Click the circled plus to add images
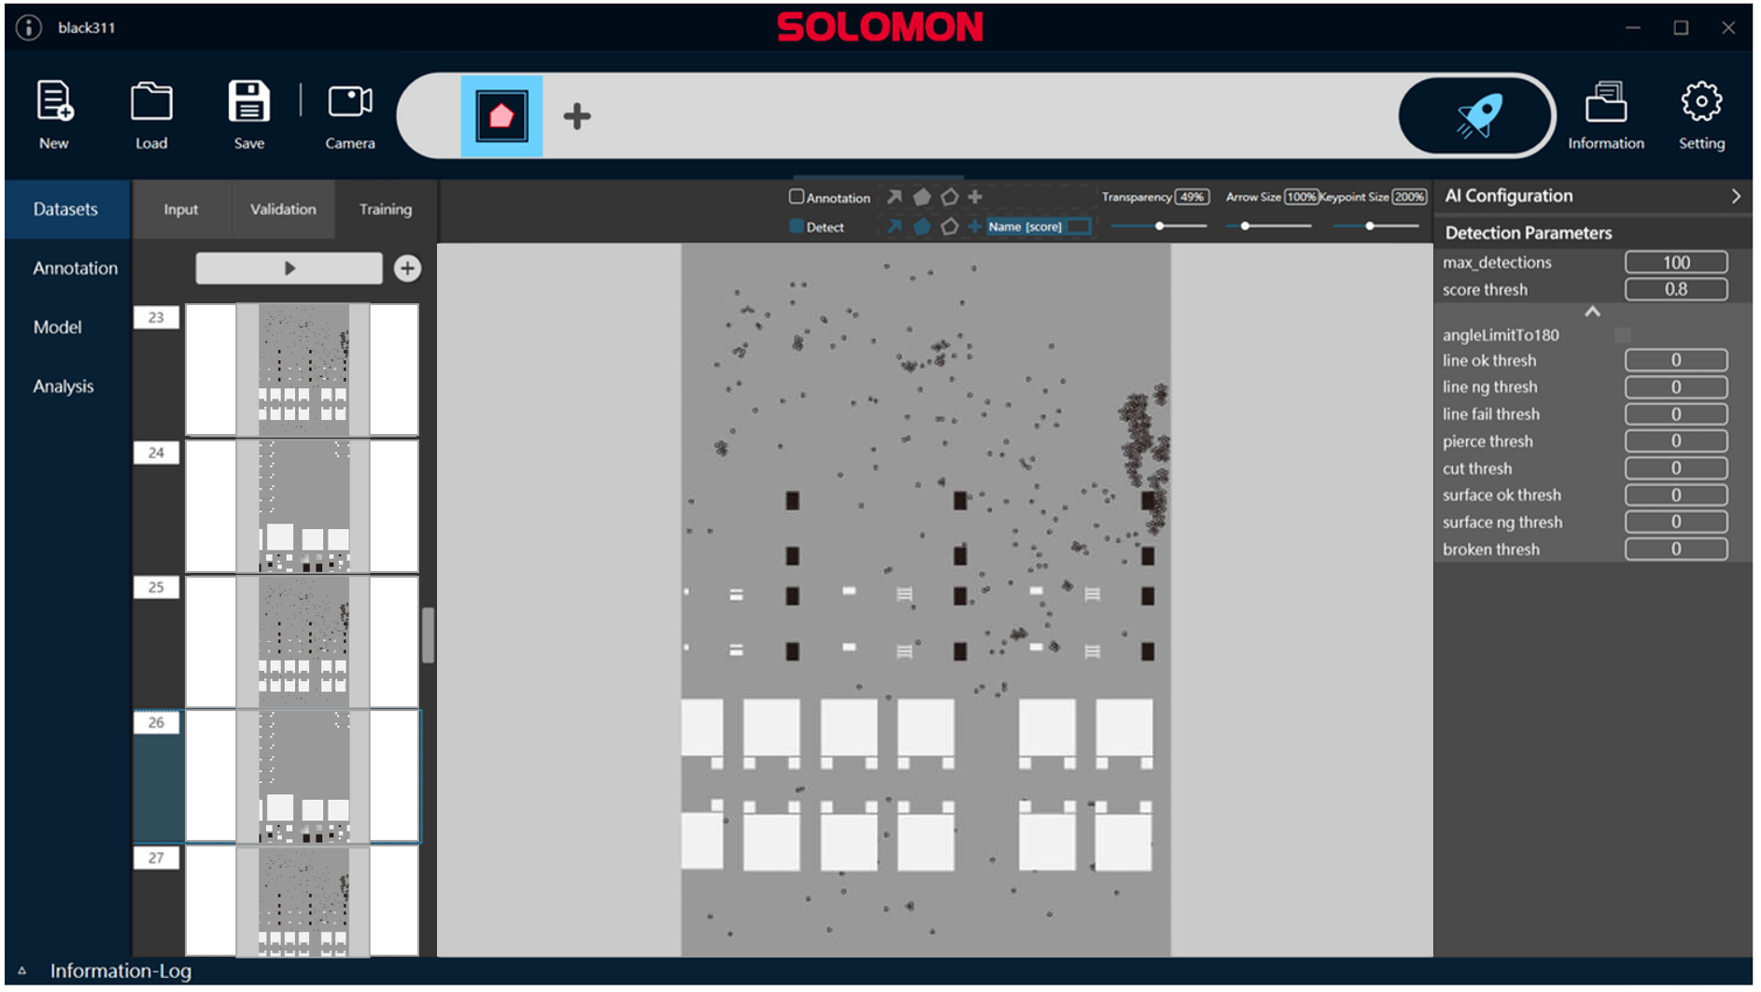The image size is (1761, 992). tap(408, 269)
